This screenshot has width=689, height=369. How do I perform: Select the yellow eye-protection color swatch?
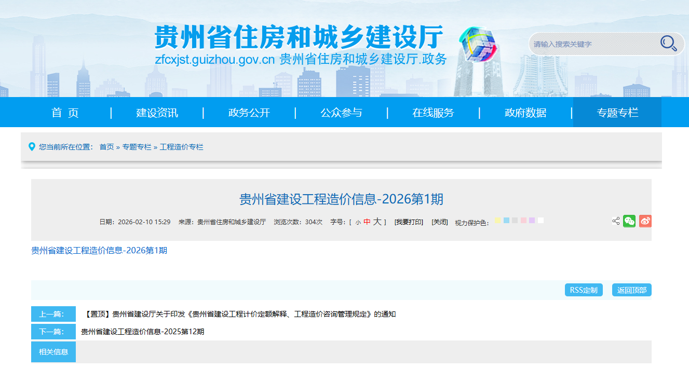(x=498, y=221)
